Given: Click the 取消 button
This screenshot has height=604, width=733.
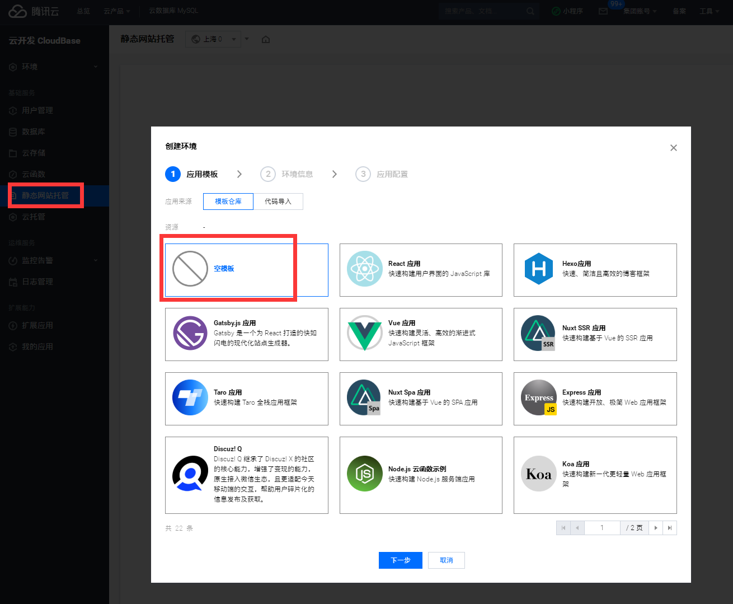Looking at the screenshot, I should pos(447,560).
